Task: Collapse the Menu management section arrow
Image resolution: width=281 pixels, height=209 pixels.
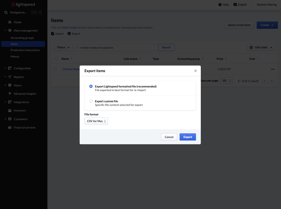Action: point(5,30)
